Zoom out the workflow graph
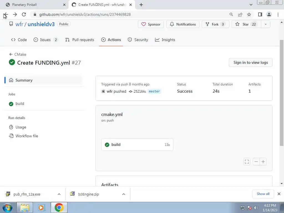 point(256,162)
